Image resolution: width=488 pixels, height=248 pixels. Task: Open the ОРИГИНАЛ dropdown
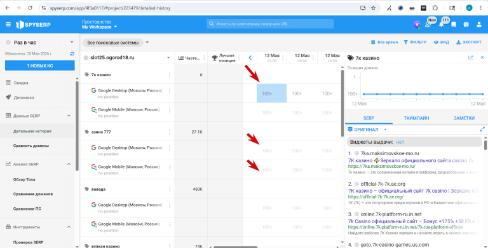click(x=367, y=129)
